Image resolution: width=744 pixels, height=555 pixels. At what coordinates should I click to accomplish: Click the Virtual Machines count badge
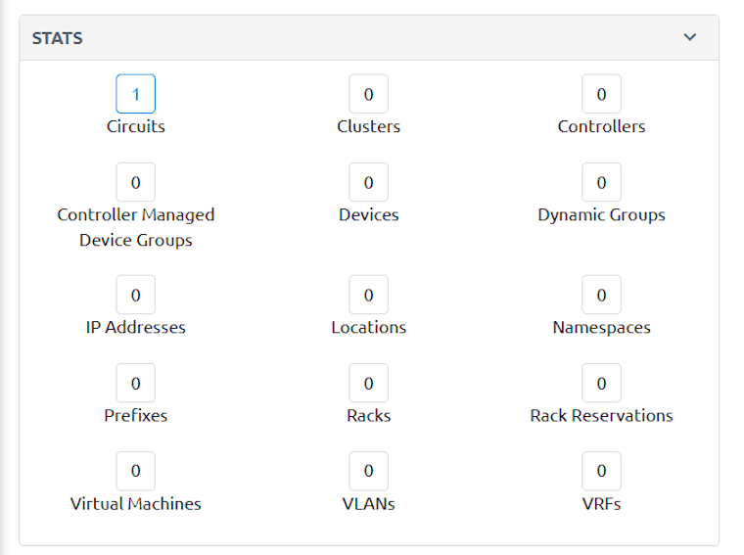coord(135,471)
